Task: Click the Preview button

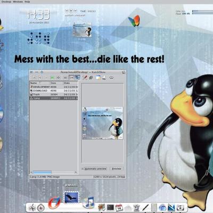Action: click(x=117, y=169)
